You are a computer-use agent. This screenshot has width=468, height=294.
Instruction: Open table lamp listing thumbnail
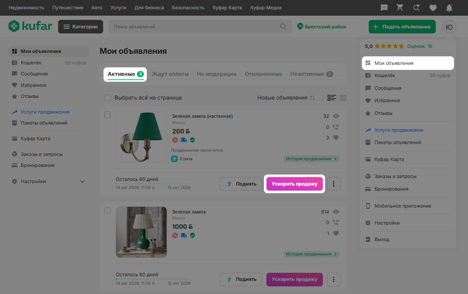[141, 232]
